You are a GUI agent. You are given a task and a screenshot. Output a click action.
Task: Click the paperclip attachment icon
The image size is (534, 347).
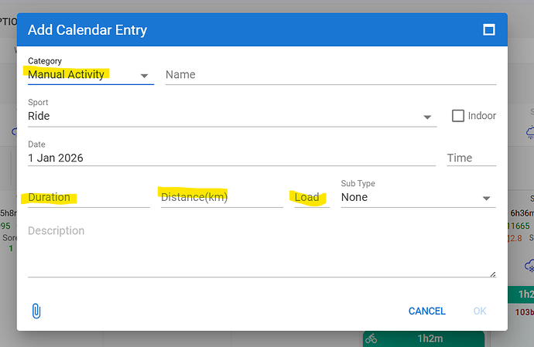click(x=36, y=311)
